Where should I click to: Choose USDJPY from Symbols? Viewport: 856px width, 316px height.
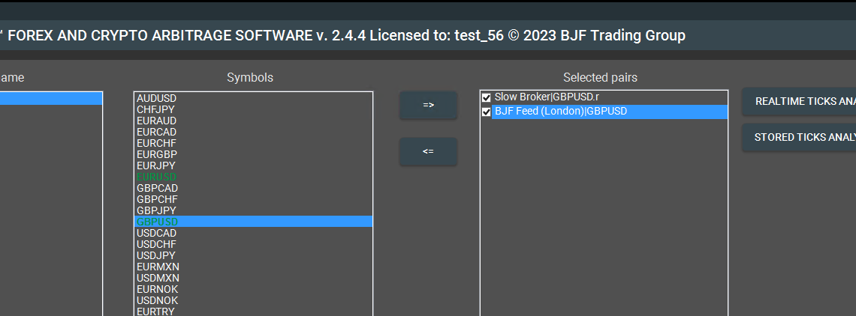click(156, 255)
